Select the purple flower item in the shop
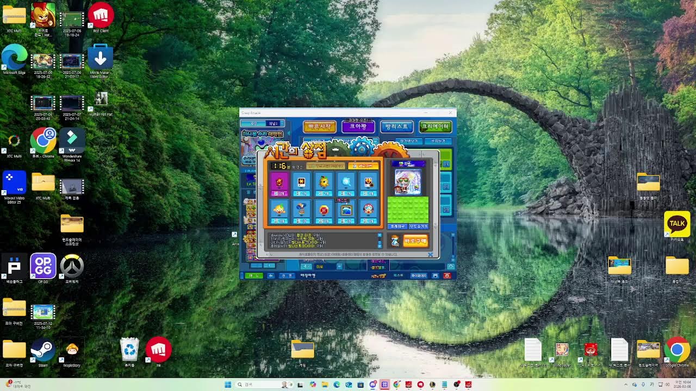 279,184
